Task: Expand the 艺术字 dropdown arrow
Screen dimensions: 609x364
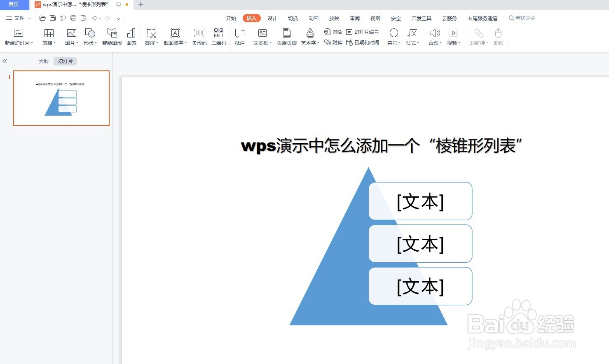Action: click(319, 43)
